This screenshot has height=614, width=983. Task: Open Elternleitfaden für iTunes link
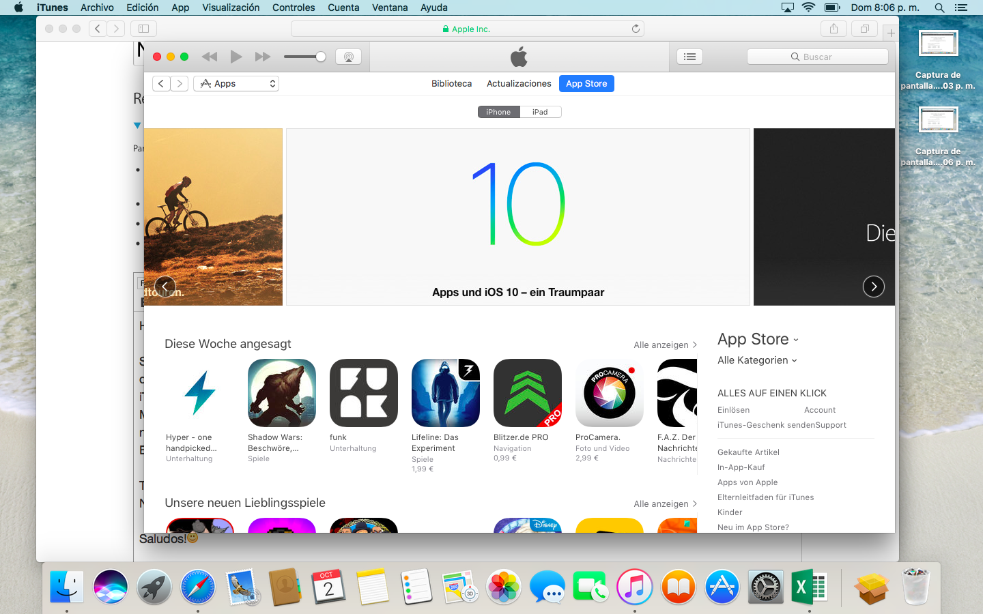(x=765, y=497)
